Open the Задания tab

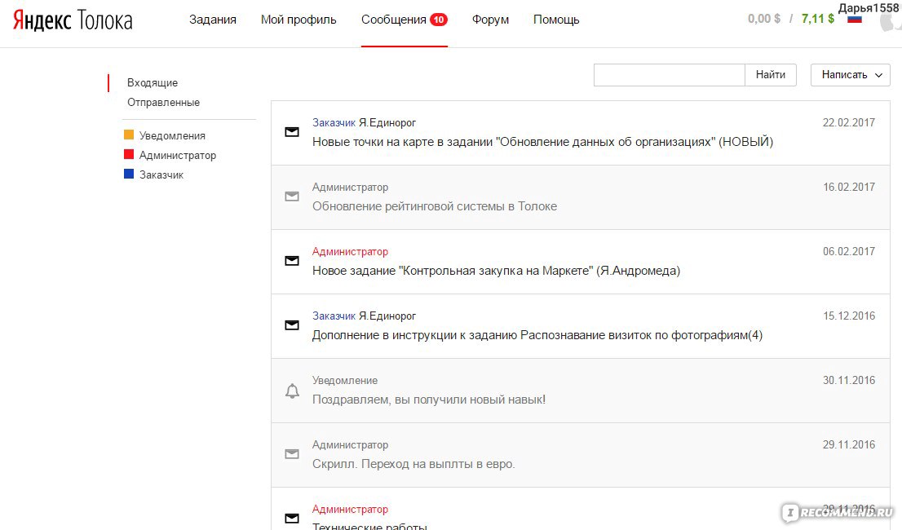[x=213, y=20]
